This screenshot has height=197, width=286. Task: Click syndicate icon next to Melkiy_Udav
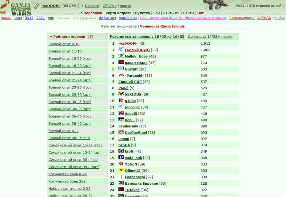click(121, 55)
